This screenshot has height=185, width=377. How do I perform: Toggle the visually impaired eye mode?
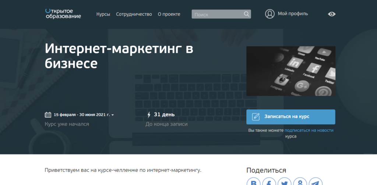click(332, 14)
